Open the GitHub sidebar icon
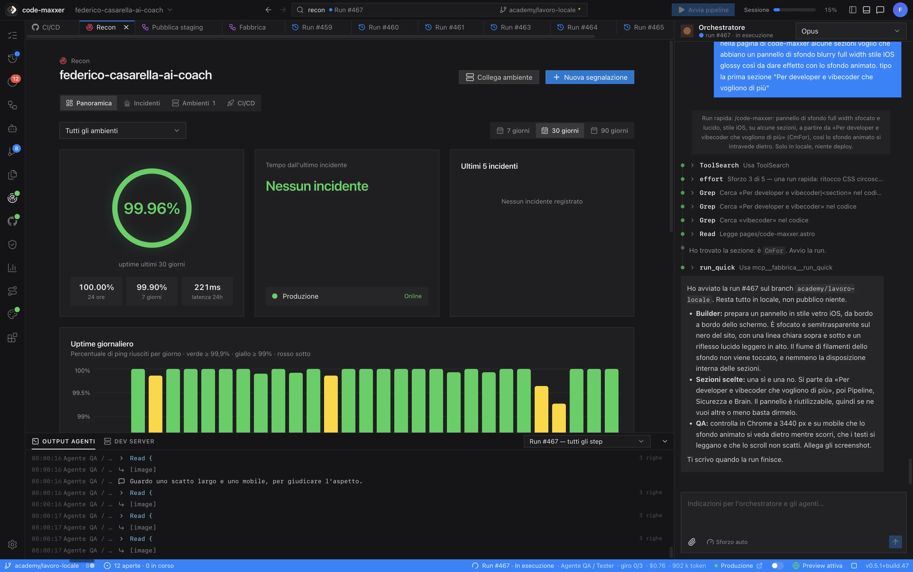 (x=12, y=221)
